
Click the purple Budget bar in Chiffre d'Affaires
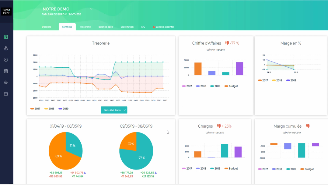tap(239, 69)
